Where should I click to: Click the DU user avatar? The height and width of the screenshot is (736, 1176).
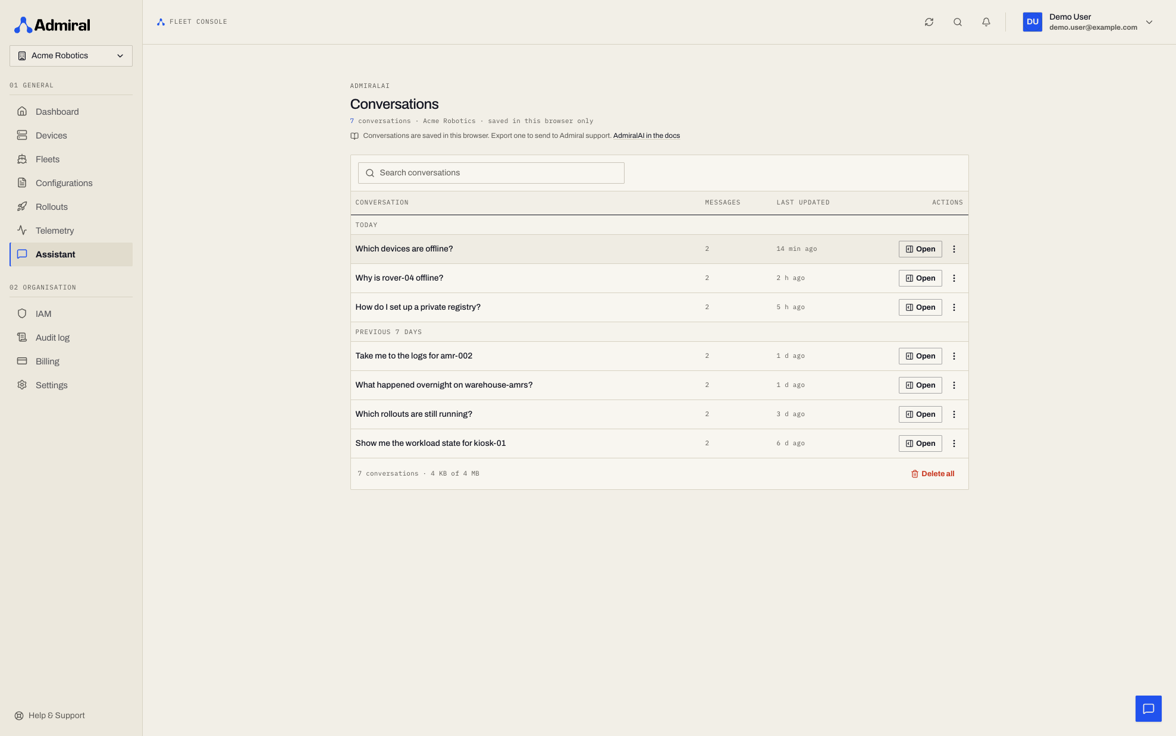pyautogui.click(x=1032, y=22)
